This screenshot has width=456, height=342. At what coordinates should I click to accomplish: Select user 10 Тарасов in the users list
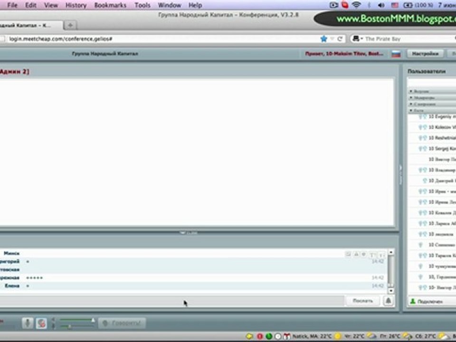432,256
